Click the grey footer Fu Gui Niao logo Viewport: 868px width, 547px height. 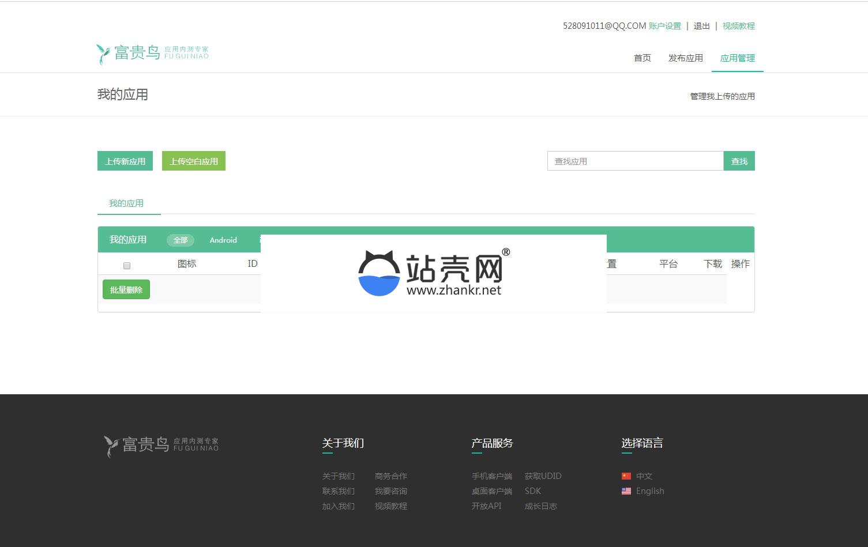pyautogui.click(x=161, y=445)
